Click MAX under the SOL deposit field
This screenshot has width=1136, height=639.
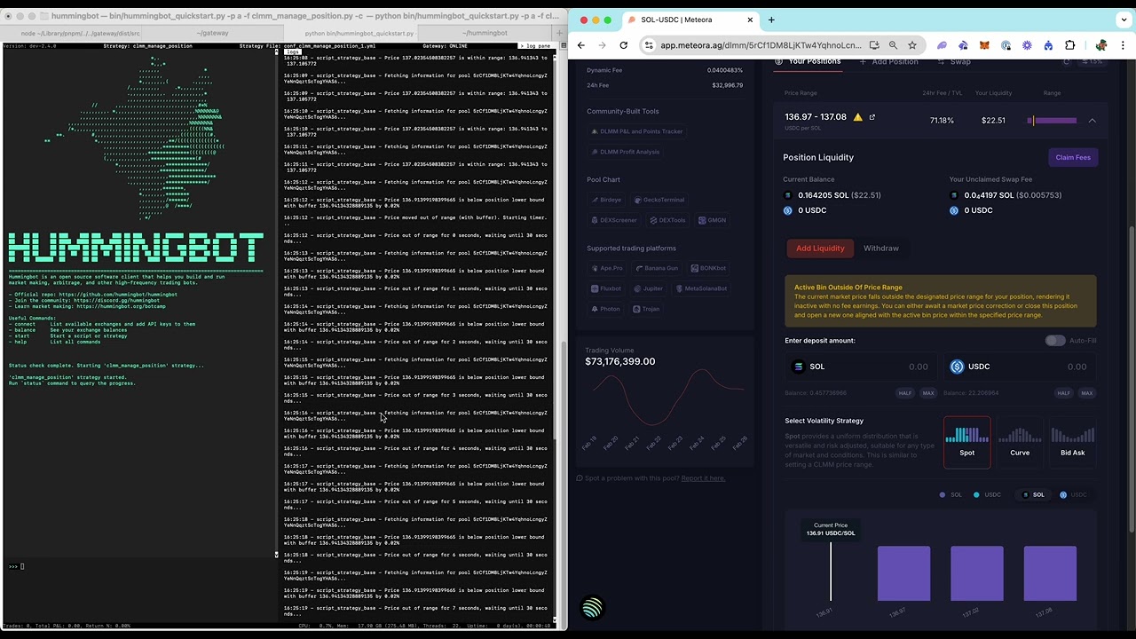(x=928, y=393)
